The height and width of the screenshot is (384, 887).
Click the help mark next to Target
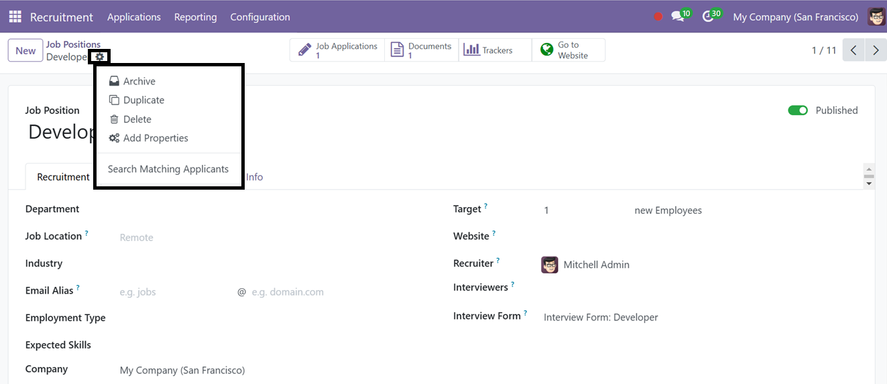(x=486, y=206)
